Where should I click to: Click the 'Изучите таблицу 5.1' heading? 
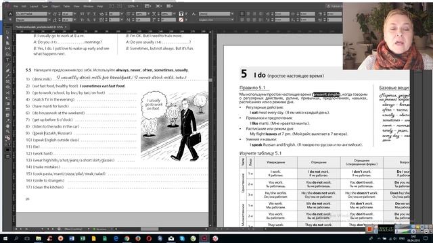(260, 153)
